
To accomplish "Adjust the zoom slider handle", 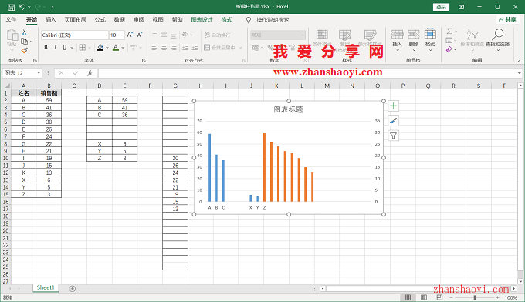I will point(475,297).
